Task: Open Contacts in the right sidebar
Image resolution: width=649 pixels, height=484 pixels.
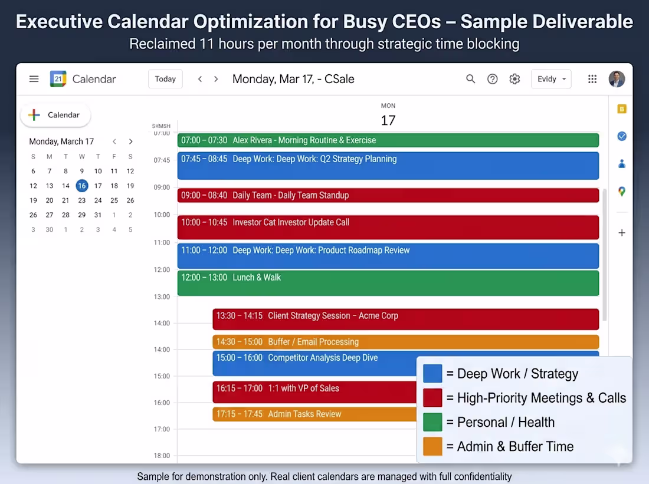Action: (622, 164)
